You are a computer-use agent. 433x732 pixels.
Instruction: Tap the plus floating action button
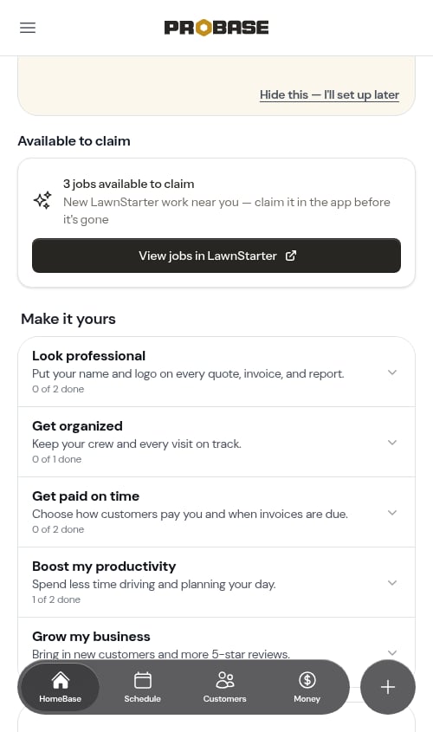388,687
